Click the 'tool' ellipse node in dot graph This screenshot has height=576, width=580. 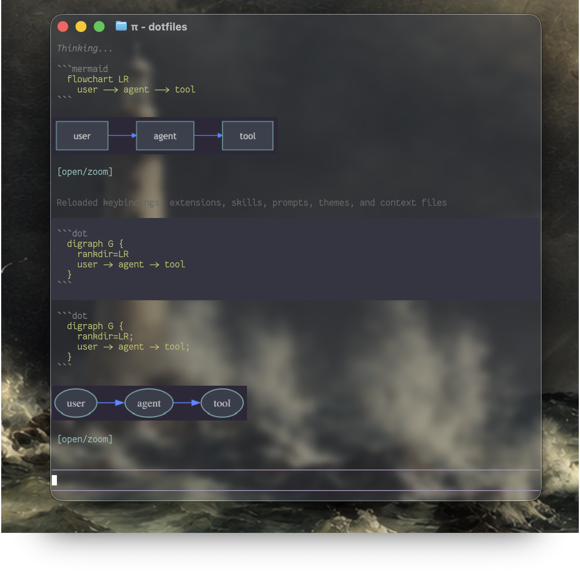pyautogui.click(x=222, y=403)
